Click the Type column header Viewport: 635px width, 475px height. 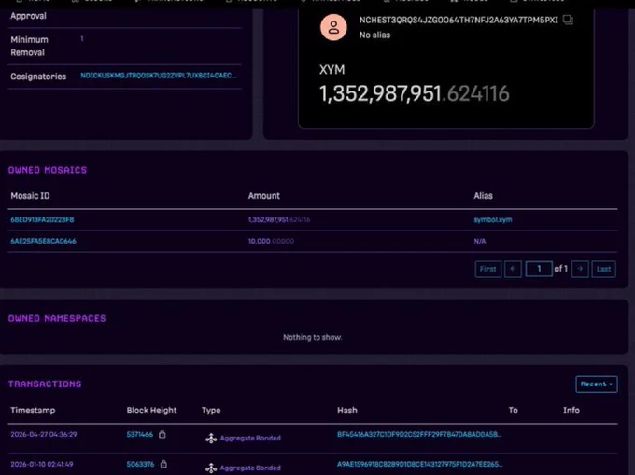click(211, 411)
